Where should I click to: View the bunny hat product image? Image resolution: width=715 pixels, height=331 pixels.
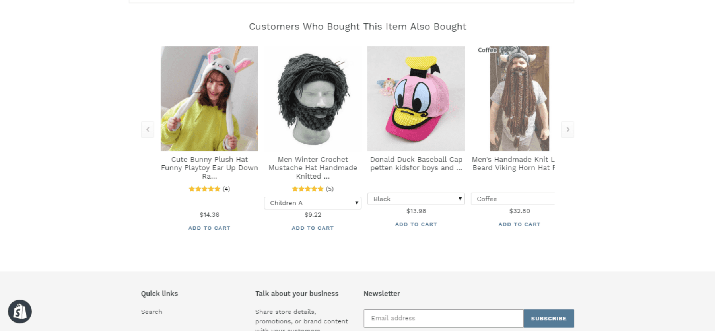coord(209,99)
